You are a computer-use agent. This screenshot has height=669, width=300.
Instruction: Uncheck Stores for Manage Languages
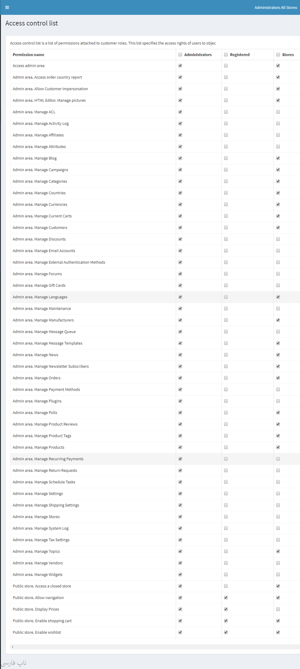coord(278,297)
